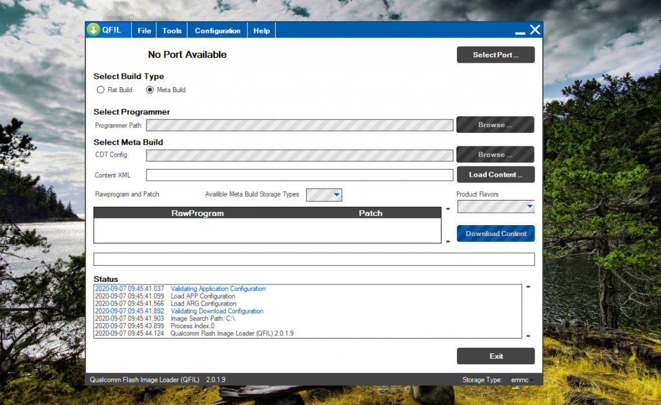Image resolution: width=661 pixels, height=405 pixels.
Task: Browse for the Programmer Path
Action: (495, 124)
